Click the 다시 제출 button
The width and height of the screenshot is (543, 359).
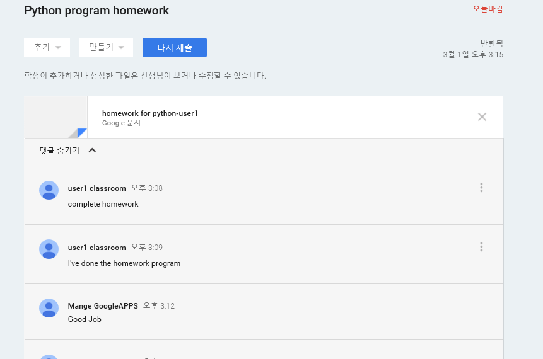(175, 47)
